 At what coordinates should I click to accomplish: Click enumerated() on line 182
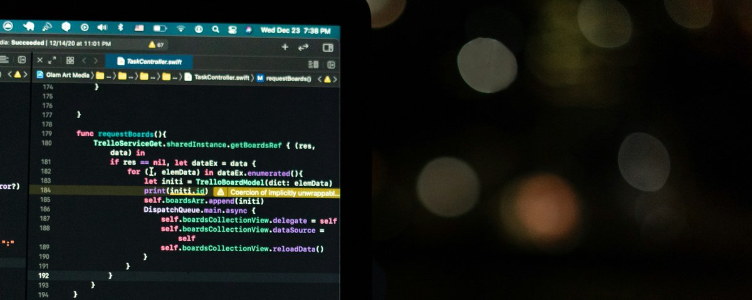[275, 173]
